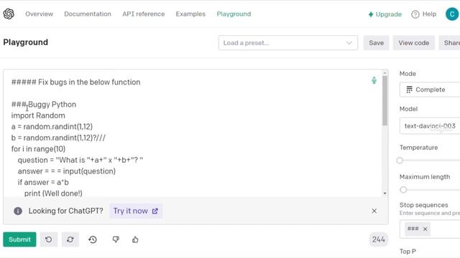The image size is (460, 258).
Task: Click the Submit button
Action: point(19,239)
